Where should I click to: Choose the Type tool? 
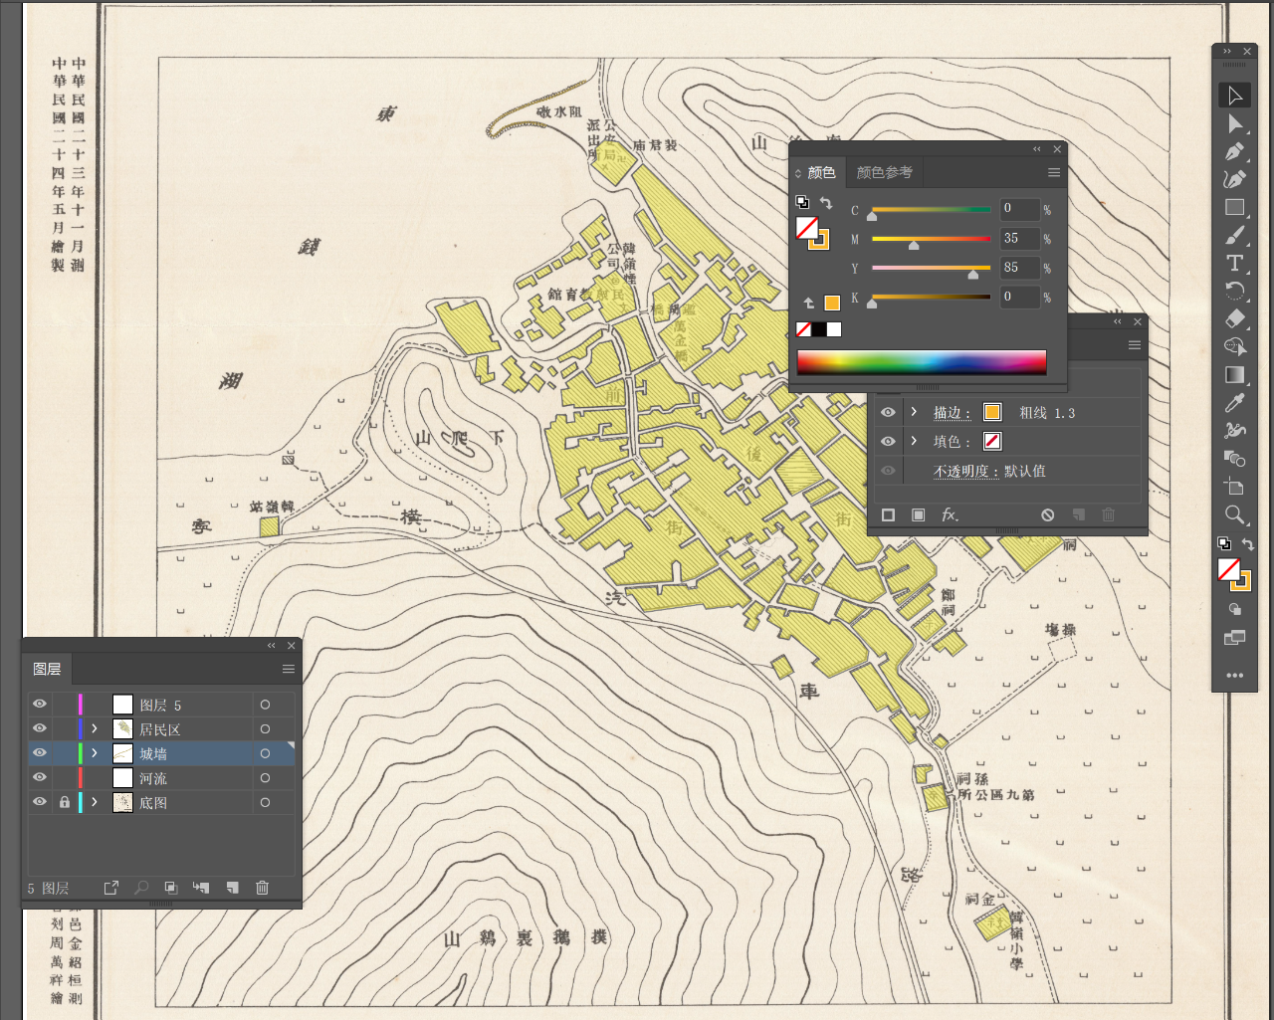1235,263
